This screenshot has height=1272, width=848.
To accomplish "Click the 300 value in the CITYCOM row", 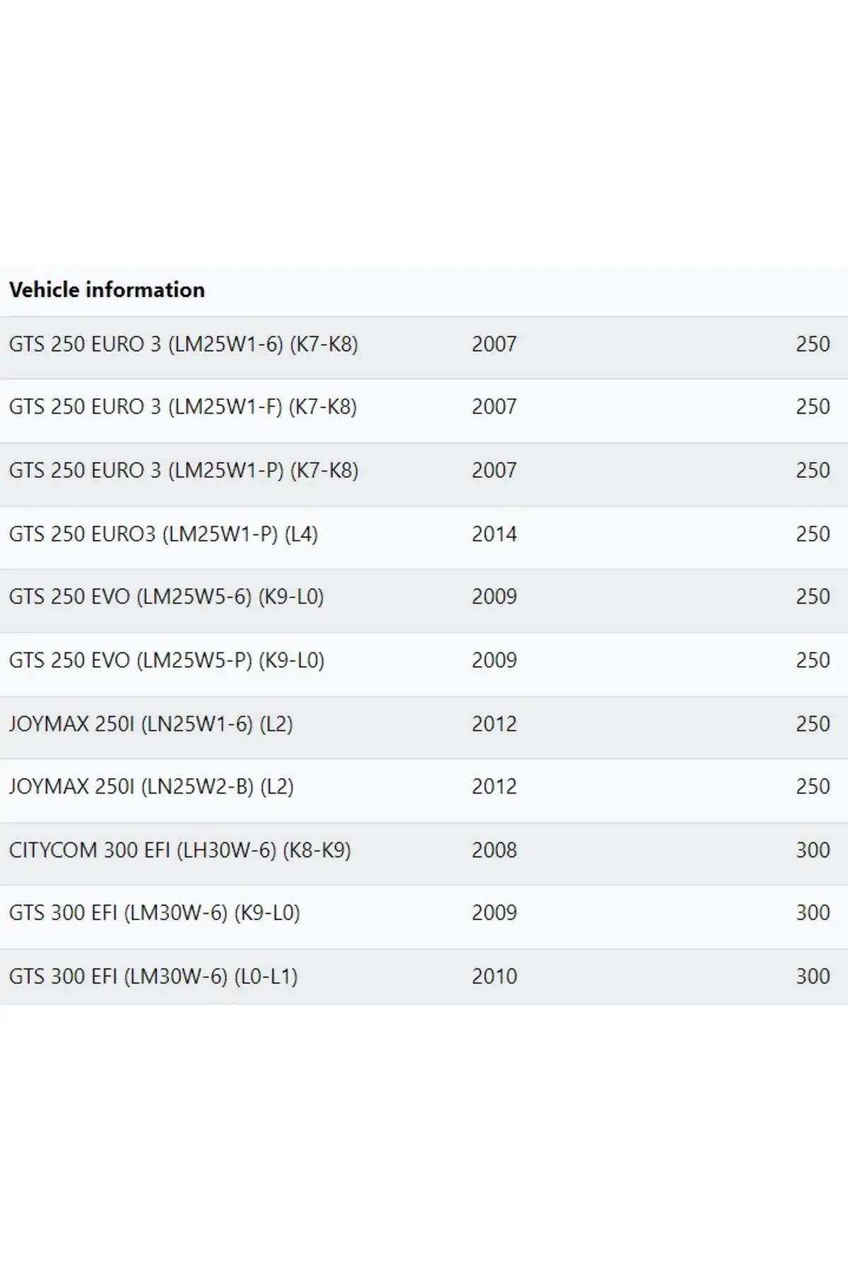I will (x=813, y=849).
